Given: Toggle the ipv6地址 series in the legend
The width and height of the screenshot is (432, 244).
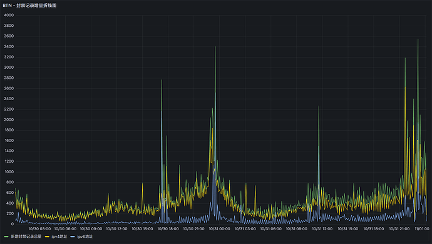Looking at the screenshot, I should coord(85,236).
